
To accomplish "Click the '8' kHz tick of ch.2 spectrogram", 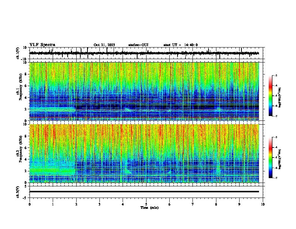I will 26,136.
